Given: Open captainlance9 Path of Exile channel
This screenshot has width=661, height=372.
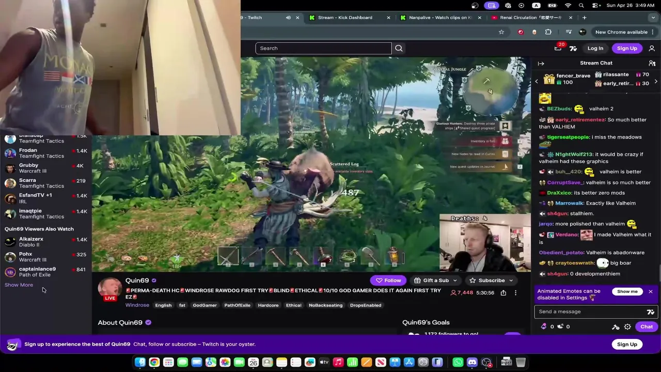Looking at the screenshot, I should tap(45, 272).
